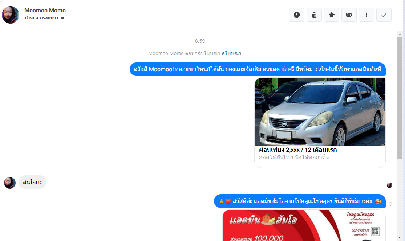Star this conversation as important

(x=331, y=15)
